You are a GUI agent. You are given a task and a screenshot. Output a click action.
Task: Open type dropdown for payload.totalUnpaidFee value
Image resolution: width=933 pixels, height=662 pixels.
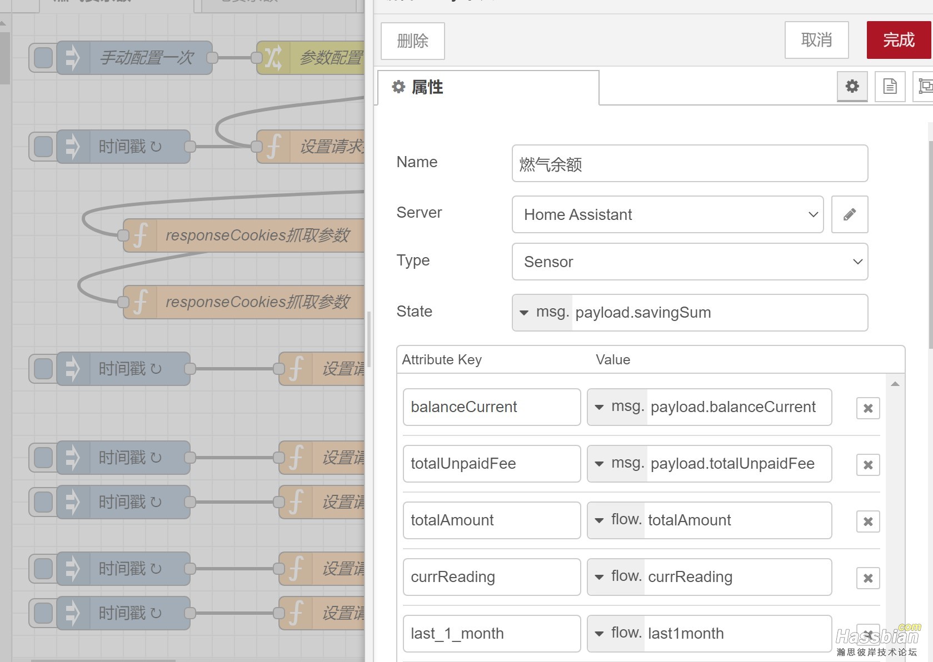click(x=617, y=464)
